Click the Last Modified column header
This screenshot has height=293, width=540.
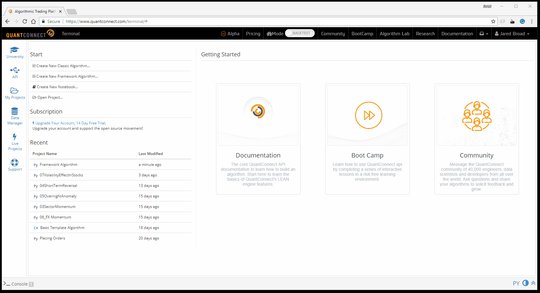[151, 154]
